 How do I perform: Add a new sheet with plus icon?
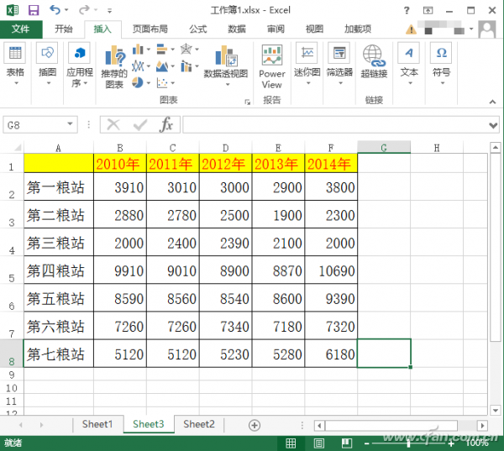[x=255, y=425]
